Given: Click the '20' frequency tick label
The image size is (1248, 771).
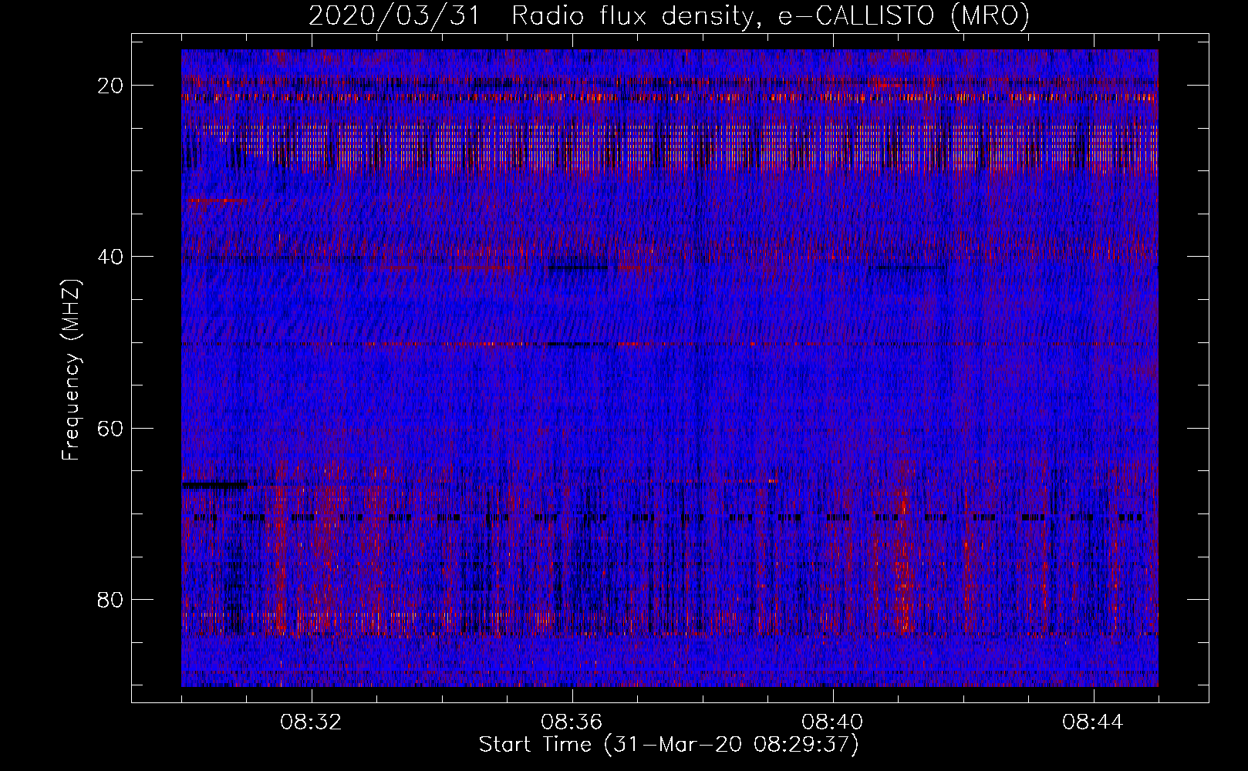Looking at the screenshot, I should click(111, 86).
